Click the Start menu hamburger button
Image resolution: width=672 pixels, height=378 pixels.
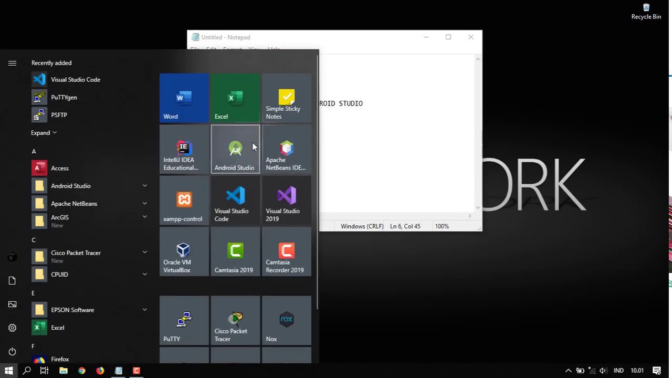pos(12,63)
